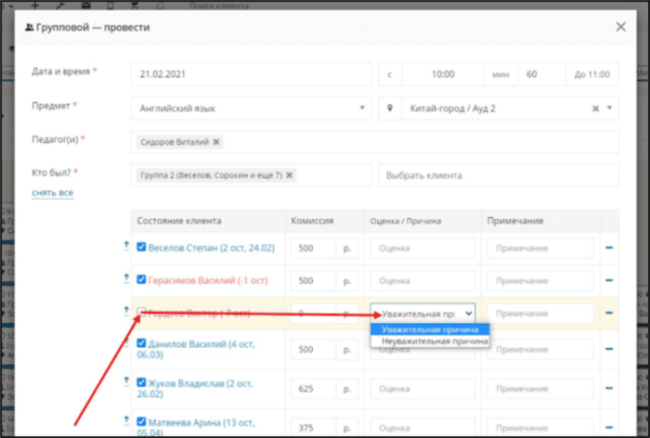This screenshot has width=650, height=438.
Task: Uncheck Герасимов Василий attendance checkbox
Action: (x=141, y=279)
